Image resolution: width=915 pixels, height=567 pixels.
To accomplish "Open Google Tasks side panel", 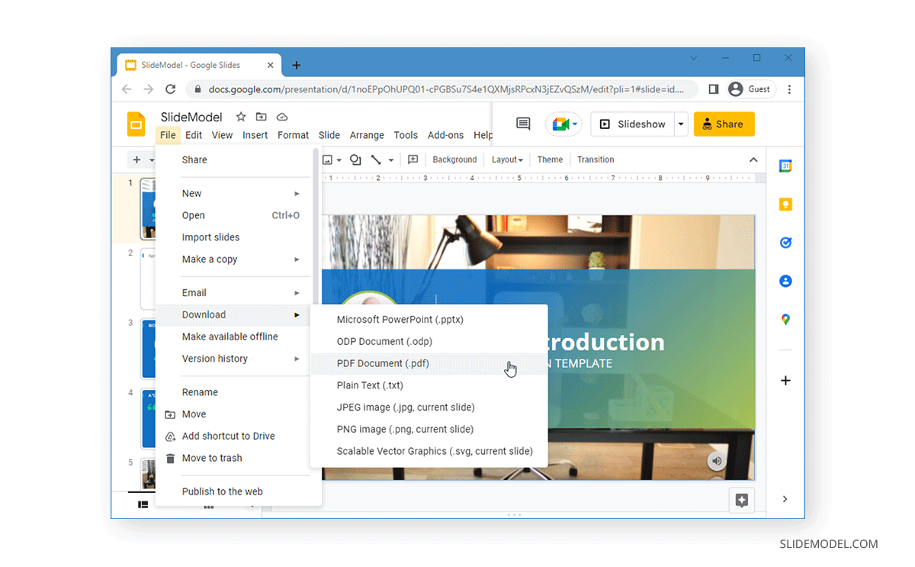I will tap(785, 243).
